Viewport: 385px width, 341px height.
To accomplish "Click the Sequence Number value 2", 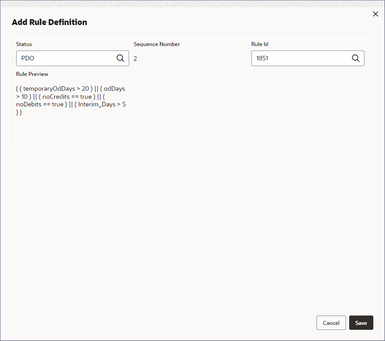I will 135,59.
